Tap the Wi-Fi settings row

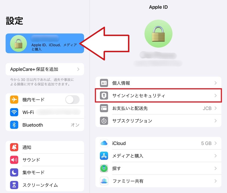click(43, 112)
